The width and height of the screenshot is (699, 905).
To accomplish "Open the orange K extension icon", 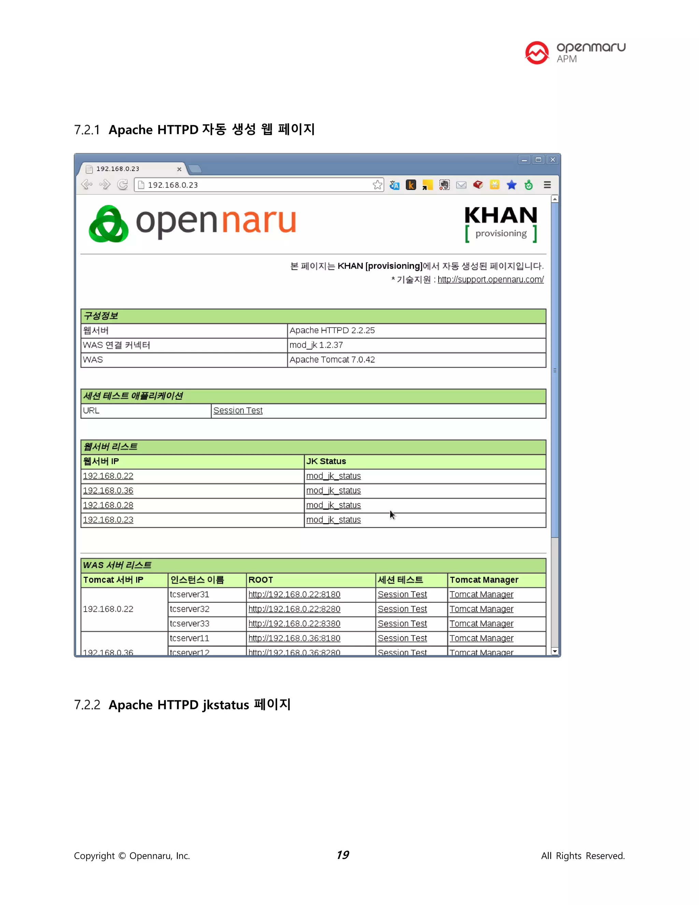I will click(x=411, y=185).
